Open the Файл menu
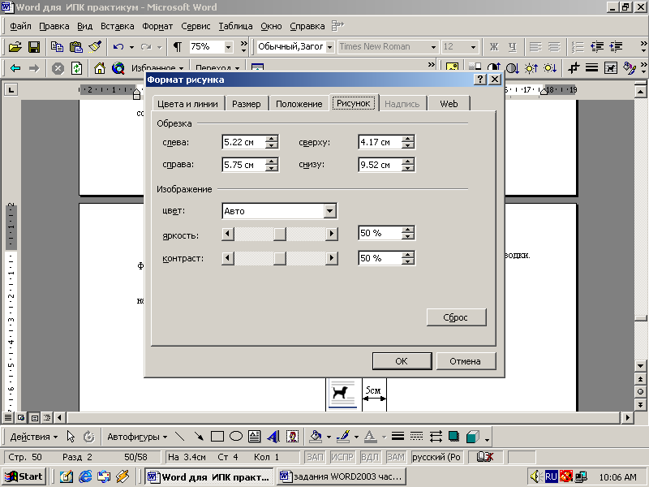Screen dimensions: 649x487 click(20, 26)
